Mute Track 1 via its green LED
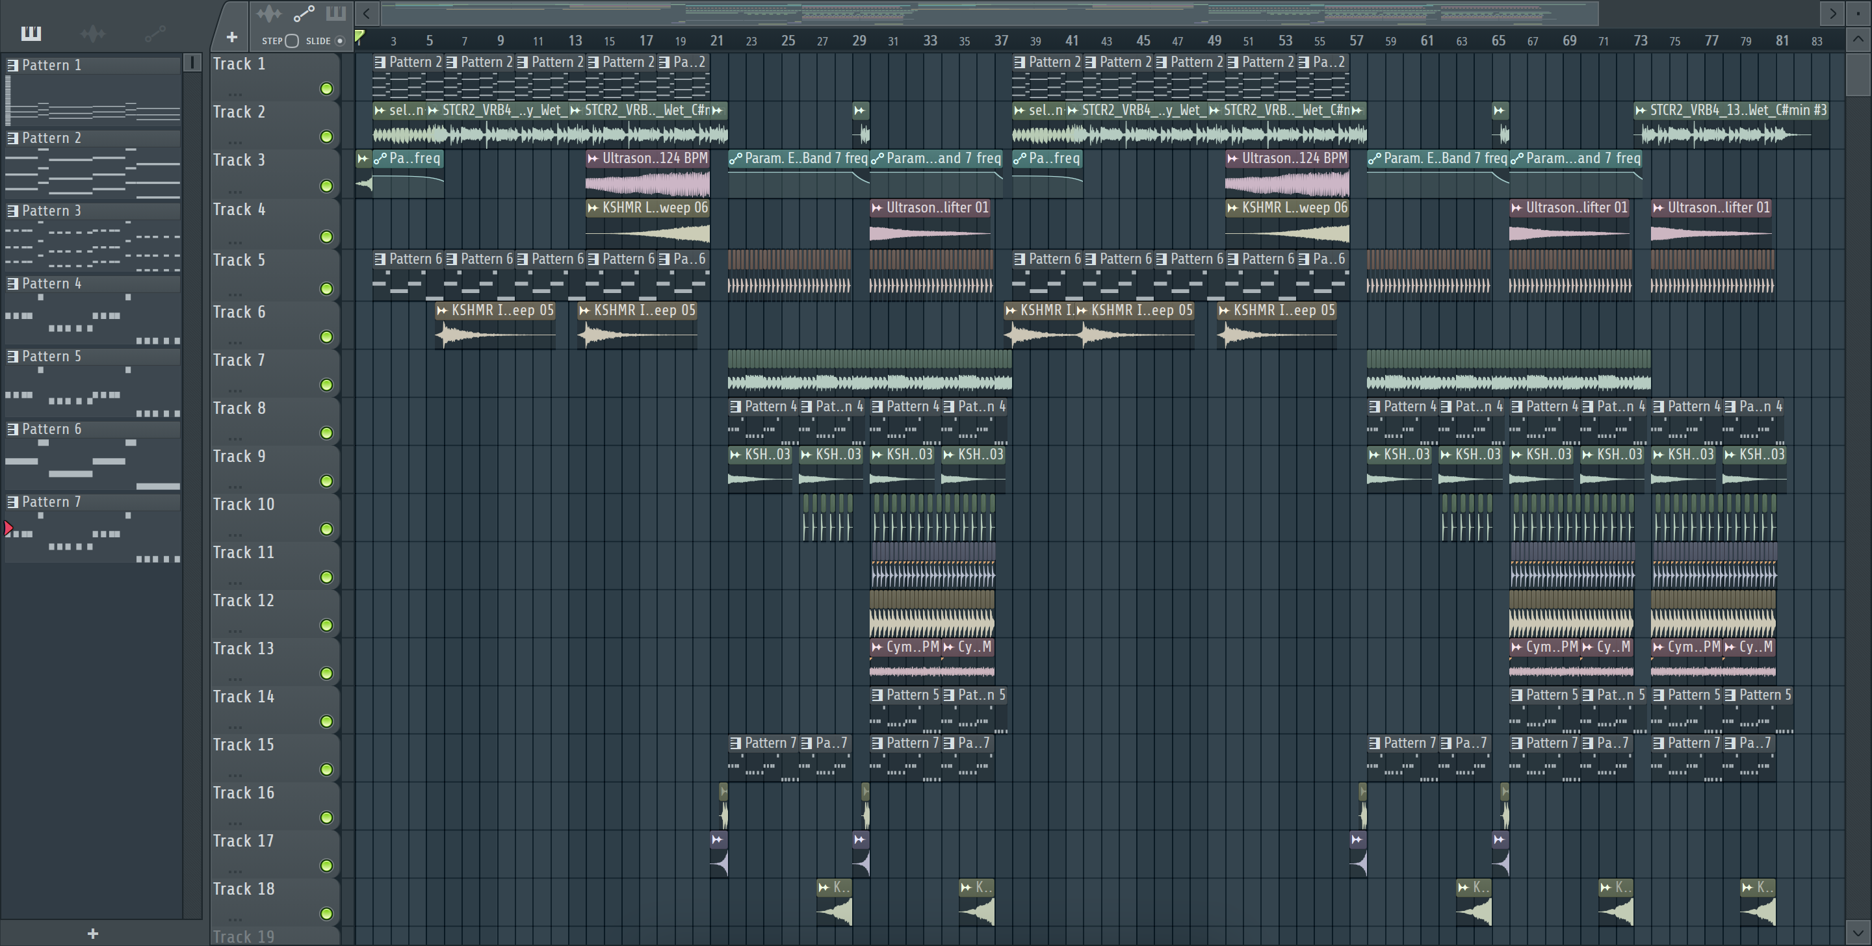Screen dimensions: 1872x946 coord(327,88)
